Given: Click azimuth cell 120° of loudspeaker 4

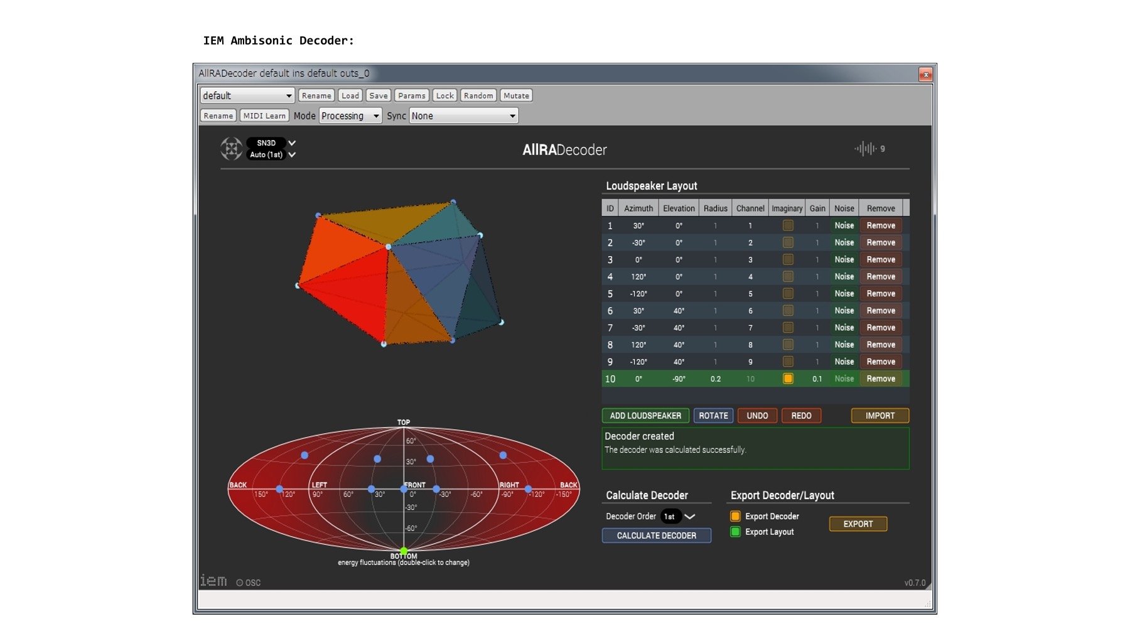Looking at the screenshot, I should [638, 276].
